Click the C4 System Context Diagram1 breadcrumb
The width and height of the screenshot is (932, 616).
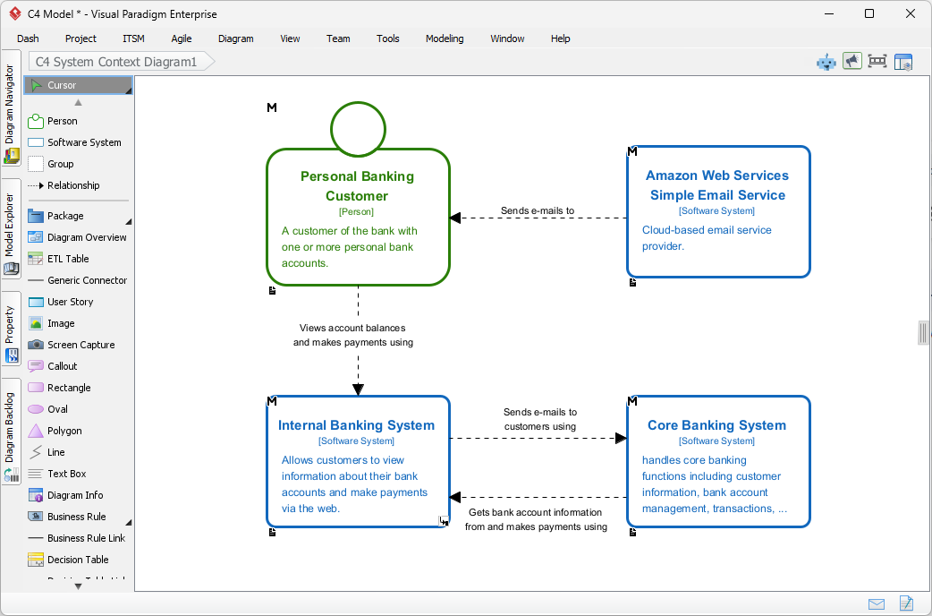point(116,62)
